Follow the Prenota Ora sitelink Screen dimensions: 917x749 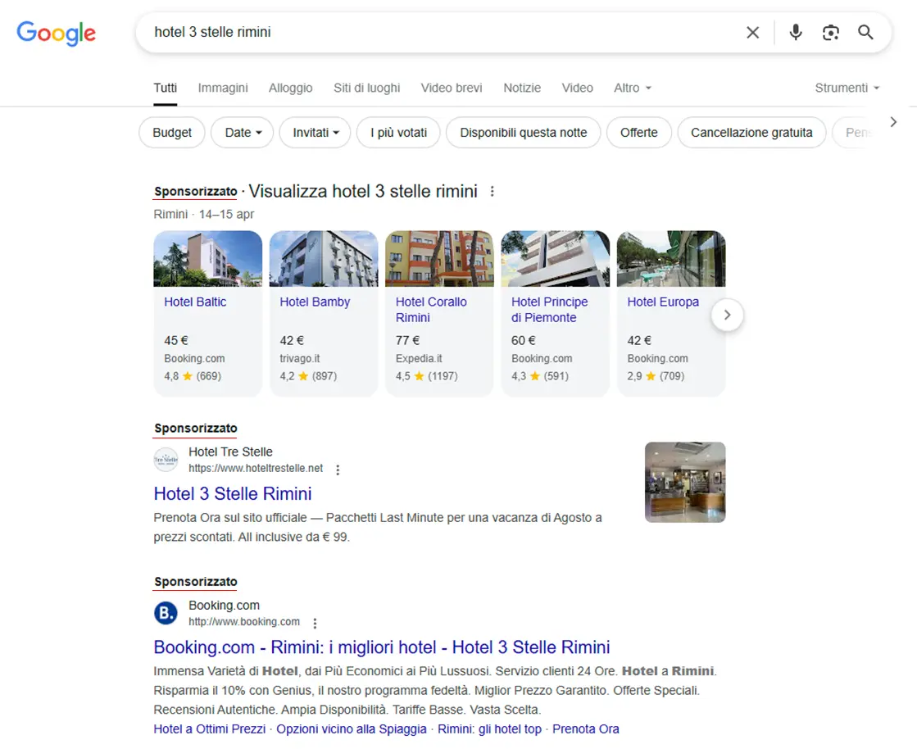585,729
